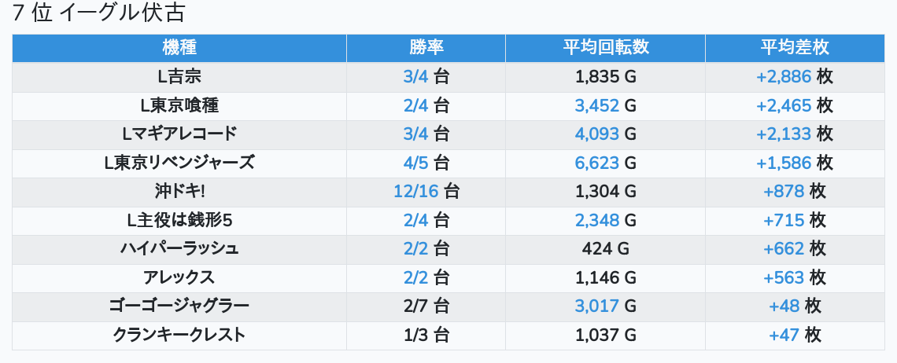Click the 平均回転数 column header
This screenshot has width=897, height=363.
(605, 47)
